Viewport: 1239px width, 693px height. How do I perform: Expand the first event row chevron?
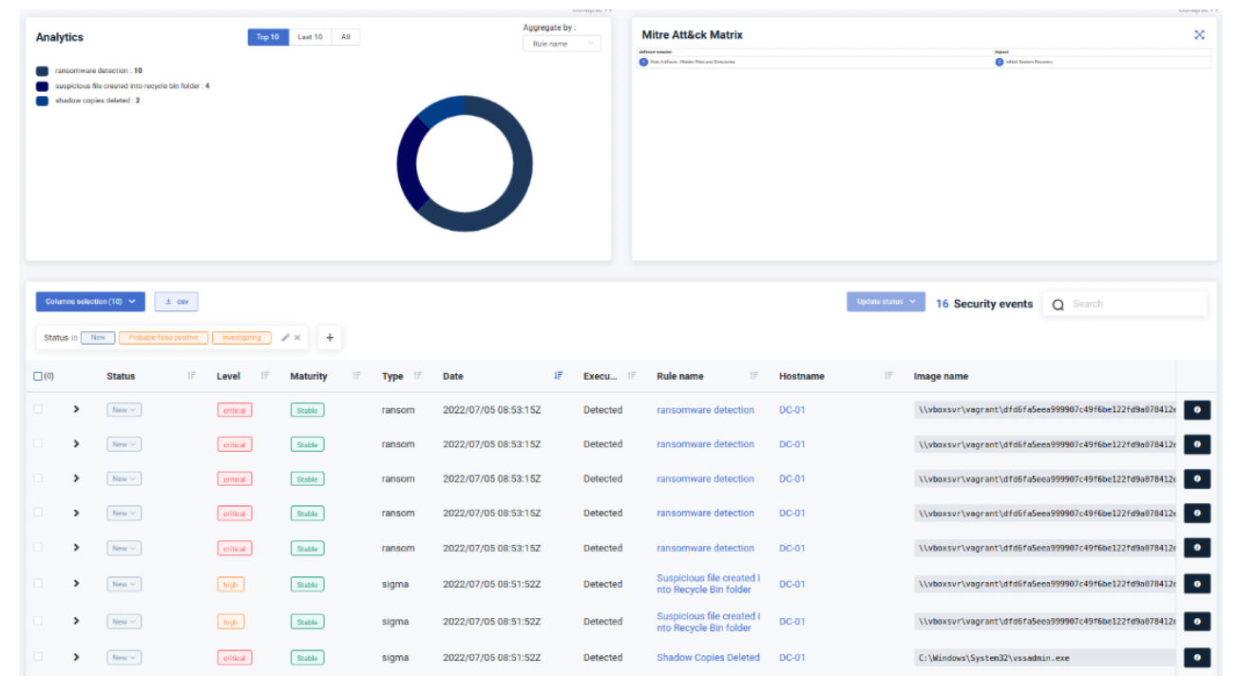point(76,410)
